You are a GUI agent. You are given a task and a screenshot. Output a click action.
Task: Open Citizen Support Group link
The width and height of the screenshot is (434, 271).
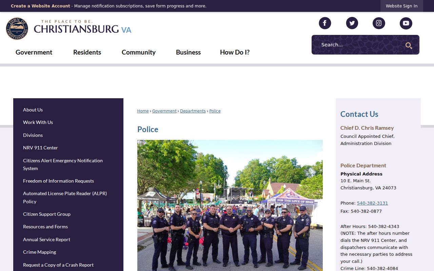click(47, 214)
